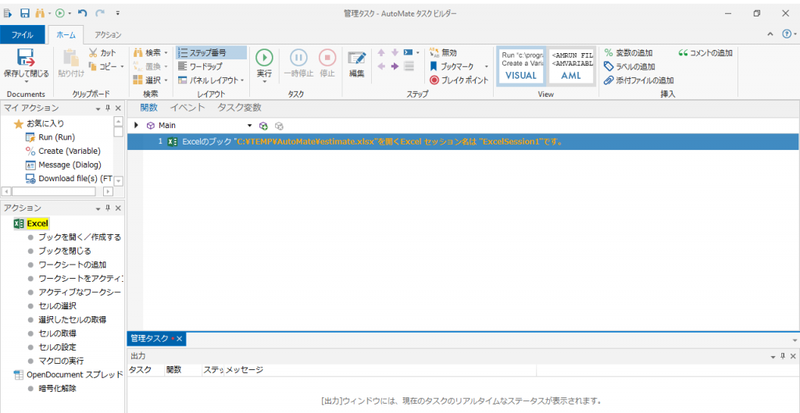The width and height of the screenshot is (800, 413).
Task: Open the ファイル file tab
Action: coord(23,34)
